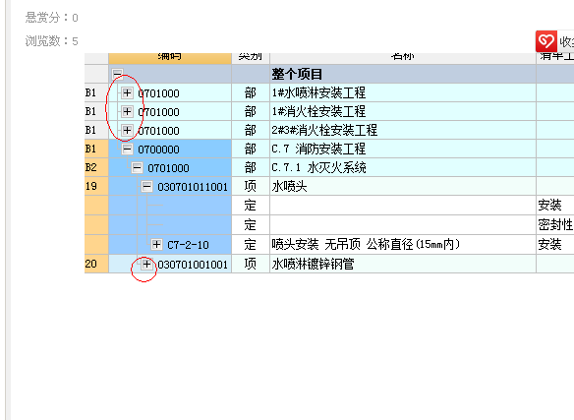Collapse the 0700000 消防安装工程 node
The height and width of the screenshot is (420, 574).
point(127,149)
